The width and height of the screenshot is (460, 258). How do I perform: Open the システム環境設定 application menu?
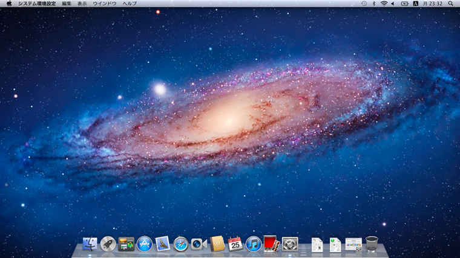(37, 4)
